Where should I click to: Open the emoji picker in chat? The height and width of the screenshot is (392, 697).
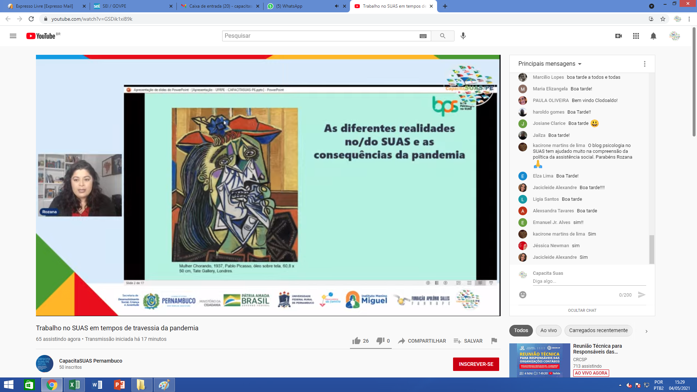coord(523,295)
